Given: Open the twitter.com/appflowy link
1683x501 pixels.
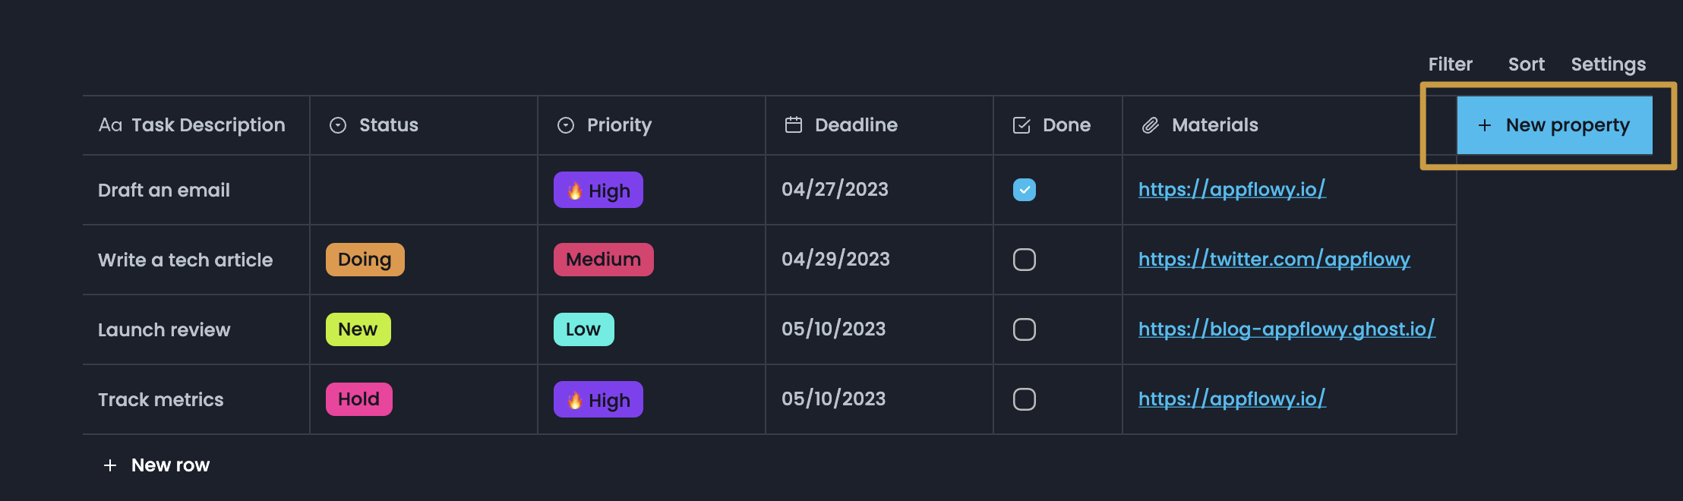Looking at the screenshot, I should point(1274,260).
